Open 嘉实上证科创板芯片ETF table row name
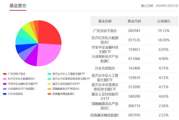 click(x=105, y=96)
